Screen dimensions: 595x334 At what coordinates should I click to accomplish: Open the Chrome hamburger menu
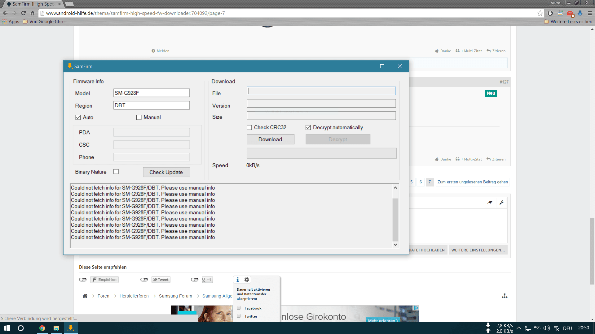(x=590, y=13)
